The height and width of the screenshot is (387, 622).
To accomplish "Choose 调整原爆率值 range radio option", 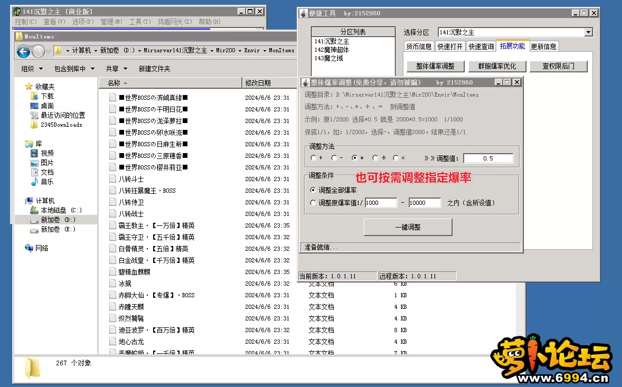I will coord(313,203).
